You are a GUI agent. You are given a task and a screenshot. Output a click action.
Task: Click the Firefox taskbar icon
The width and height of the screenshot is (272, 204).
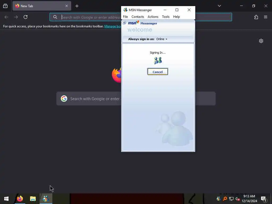(x=20, y=199)
